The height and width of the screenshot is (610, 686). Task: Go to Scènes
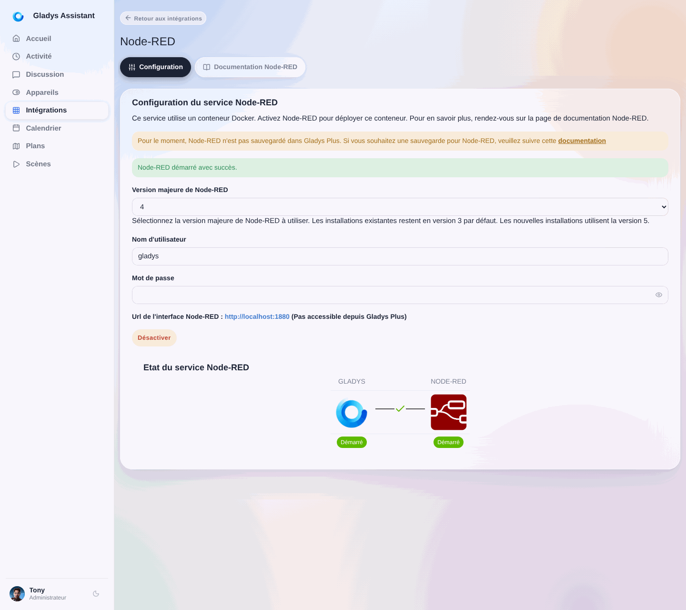57,164
